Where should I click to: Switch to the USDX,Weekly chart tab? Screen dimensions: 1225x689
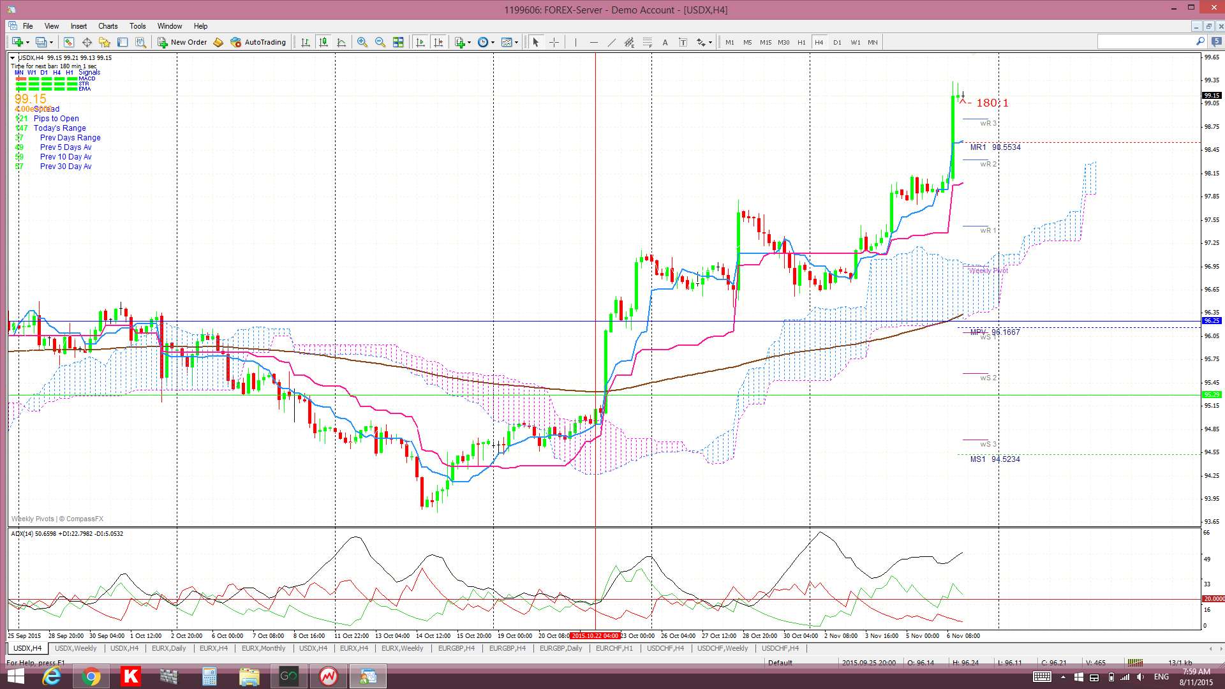tap(75, 648)
